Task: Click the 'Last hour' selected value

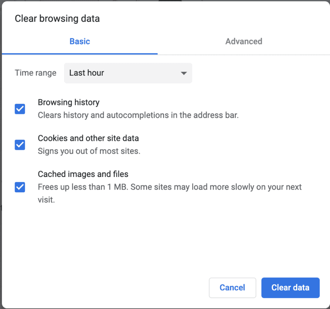Action: coord(87,73)
